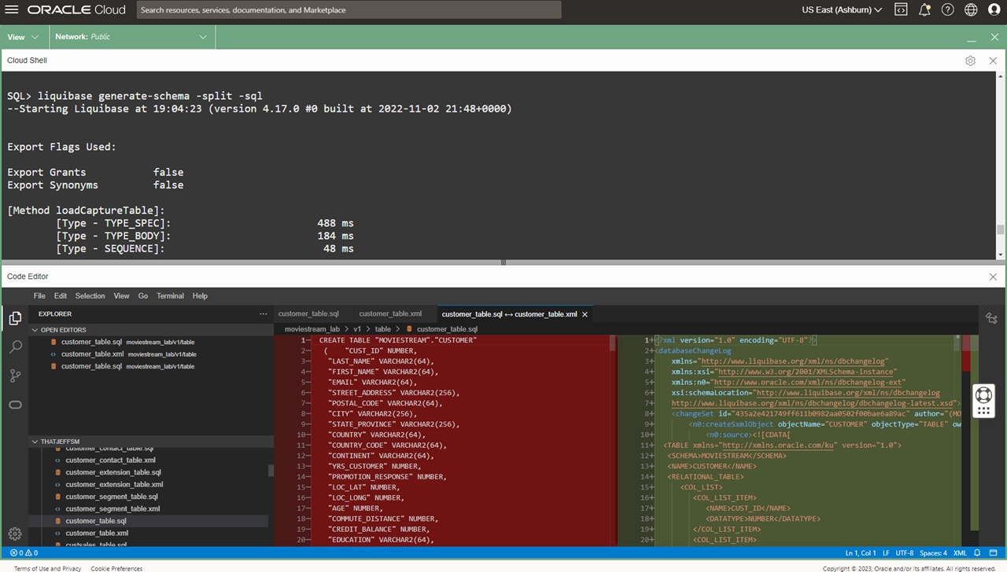Open the announcements bell in Oracle header
The height and width of the screenshot is (572, 1007).
click(924, 10)
